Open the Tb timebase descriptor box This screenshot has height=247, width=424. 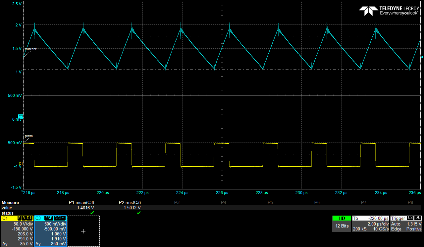(x=370, y=224)
